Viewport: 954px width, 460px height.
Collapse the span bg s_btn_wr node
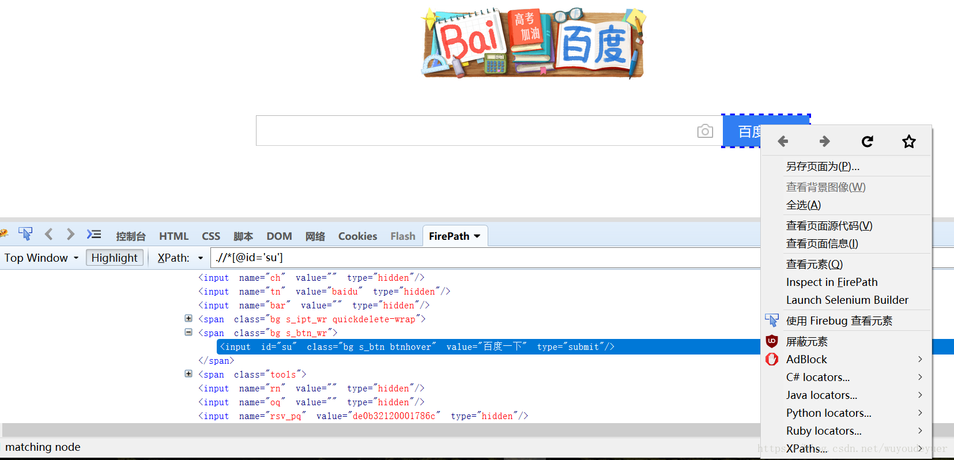pyautogui.click(x=188, y=332)
